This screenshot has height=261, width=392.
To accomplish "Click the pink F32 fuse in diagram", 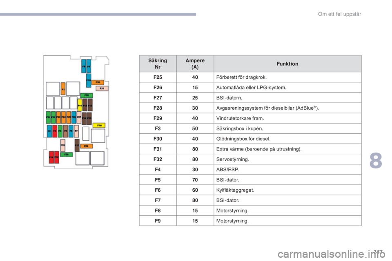I will click(63, 145).
